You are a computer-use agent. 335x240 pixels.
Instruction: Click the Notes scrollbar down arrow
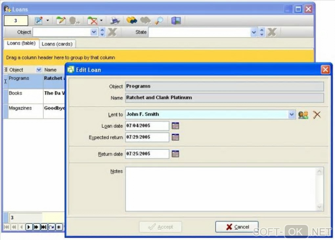point(320,207)
